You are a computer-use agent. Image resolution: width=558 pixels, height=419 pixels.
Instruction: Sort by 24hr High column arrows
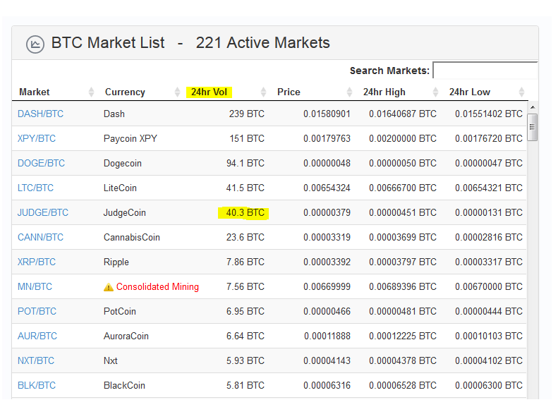point(435,92)
